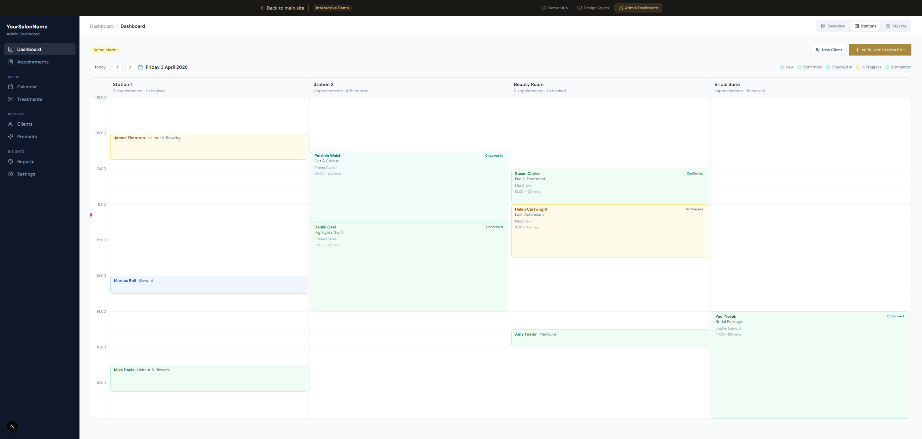The width and height of the screenshot is (922, 439).
Task: Select the Calendar icon in the Salon section
Action: pos(11,87)
